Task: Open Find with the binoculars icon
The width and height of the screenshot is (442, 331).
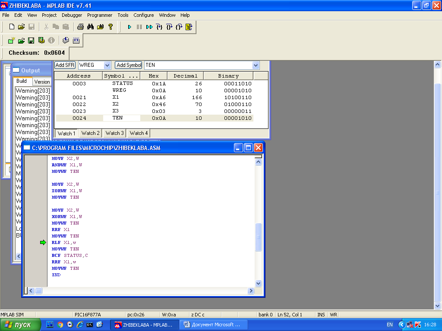Action: tap(90, 27)
